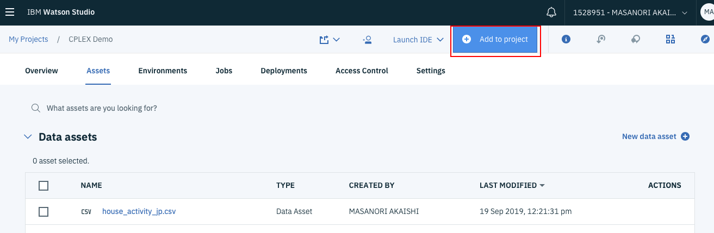Toggle the select-all assets checkbox
Viewport: 714px width, 233px height.
44,186
